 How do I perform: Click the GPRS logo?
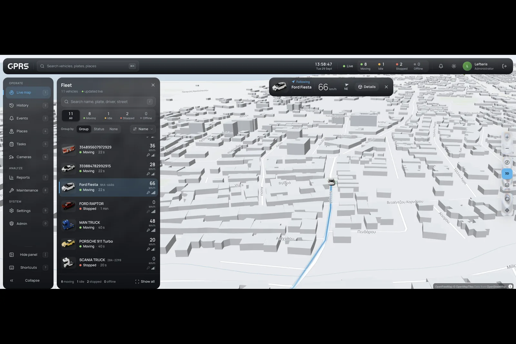[x=18, y=66]
